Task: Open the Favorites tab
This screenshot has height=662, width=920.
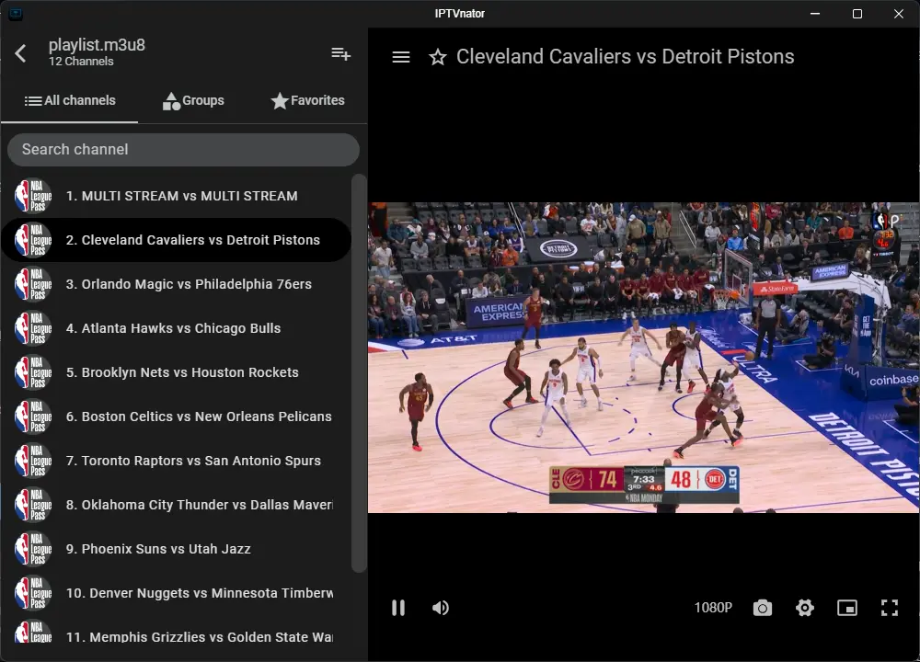Action: point(307,101)
